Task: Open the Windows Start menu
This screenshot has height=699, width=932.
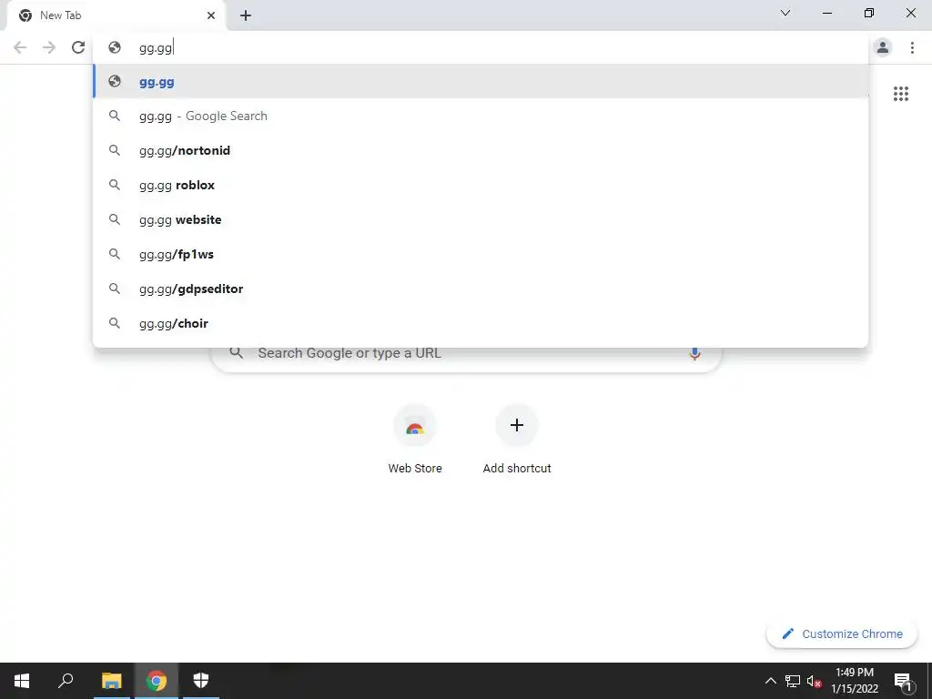Action: point(22,681)
